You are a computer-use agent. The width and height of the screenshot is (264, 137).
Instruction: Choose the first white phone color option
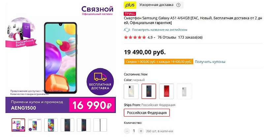click(x=131, y=91)
